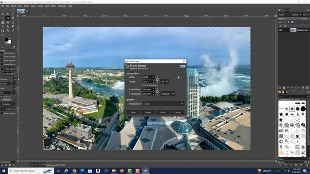Select the Eraser tool

tap(2, 27)
